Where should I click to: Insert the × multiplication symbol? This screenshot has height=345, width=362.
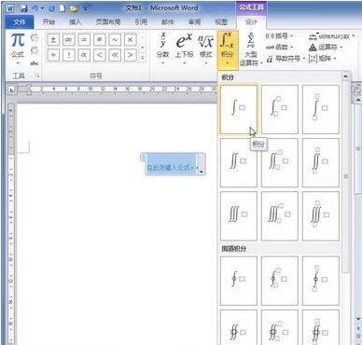point(130,40)
